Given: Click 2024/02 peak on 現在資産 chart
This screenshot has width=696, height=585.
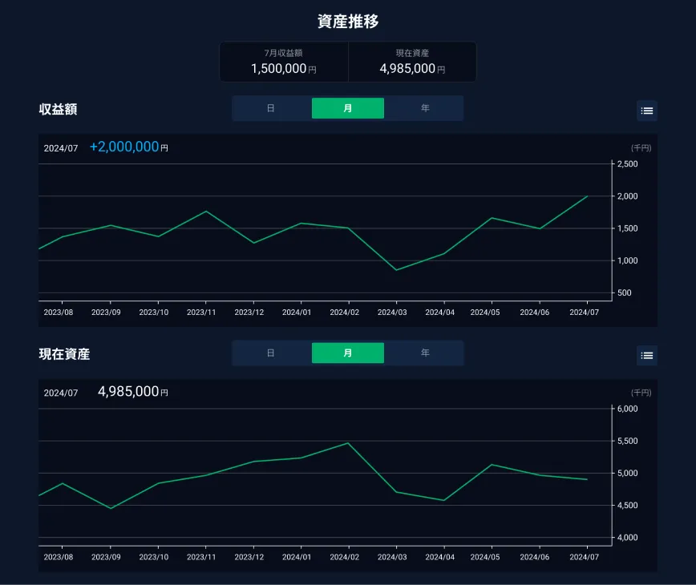Looking at the screenshot, I should (348, 443).
